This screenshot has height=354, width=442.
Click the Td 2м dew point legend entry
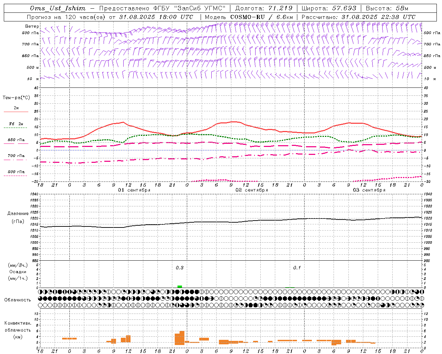[16, 124]
